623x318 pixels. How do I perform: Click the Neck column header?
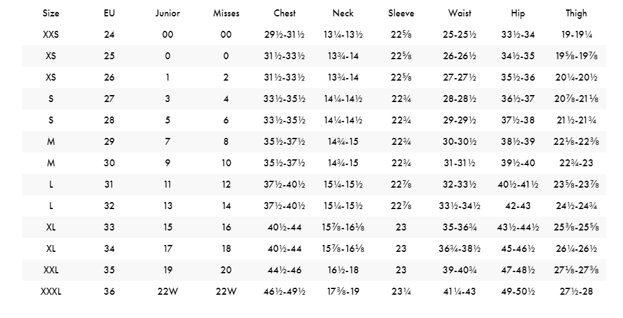pyautogui.click(x=343, y=13)
